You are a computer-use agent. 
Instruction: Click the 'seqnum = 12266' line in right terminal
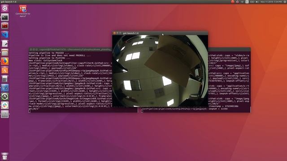click(185, 109)
